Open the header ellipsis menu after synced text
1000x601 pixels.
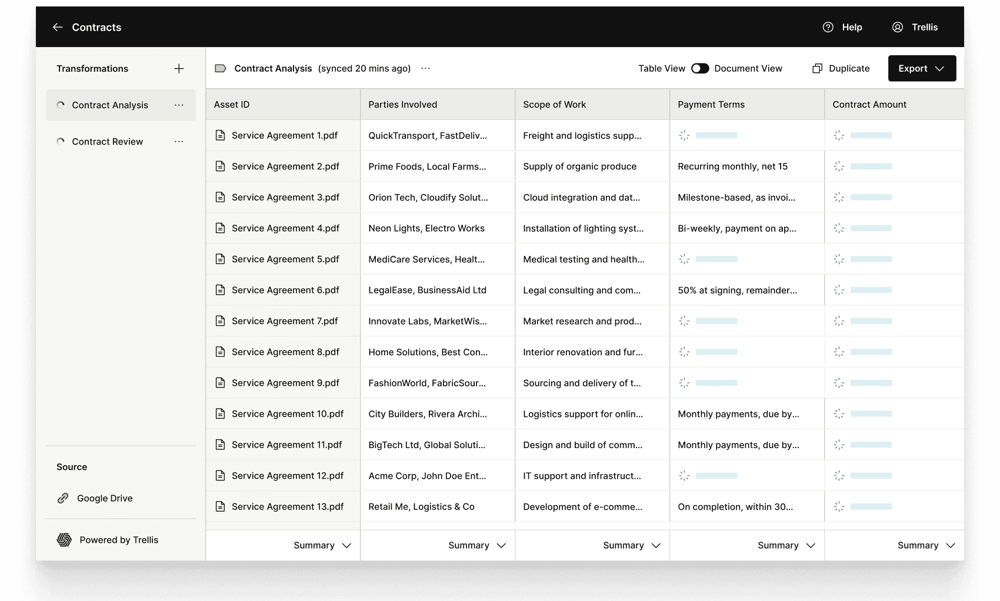coord(425,68)
